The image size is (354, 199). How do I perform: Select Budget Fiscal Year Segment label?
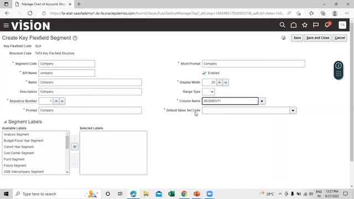tap(23, 140)
